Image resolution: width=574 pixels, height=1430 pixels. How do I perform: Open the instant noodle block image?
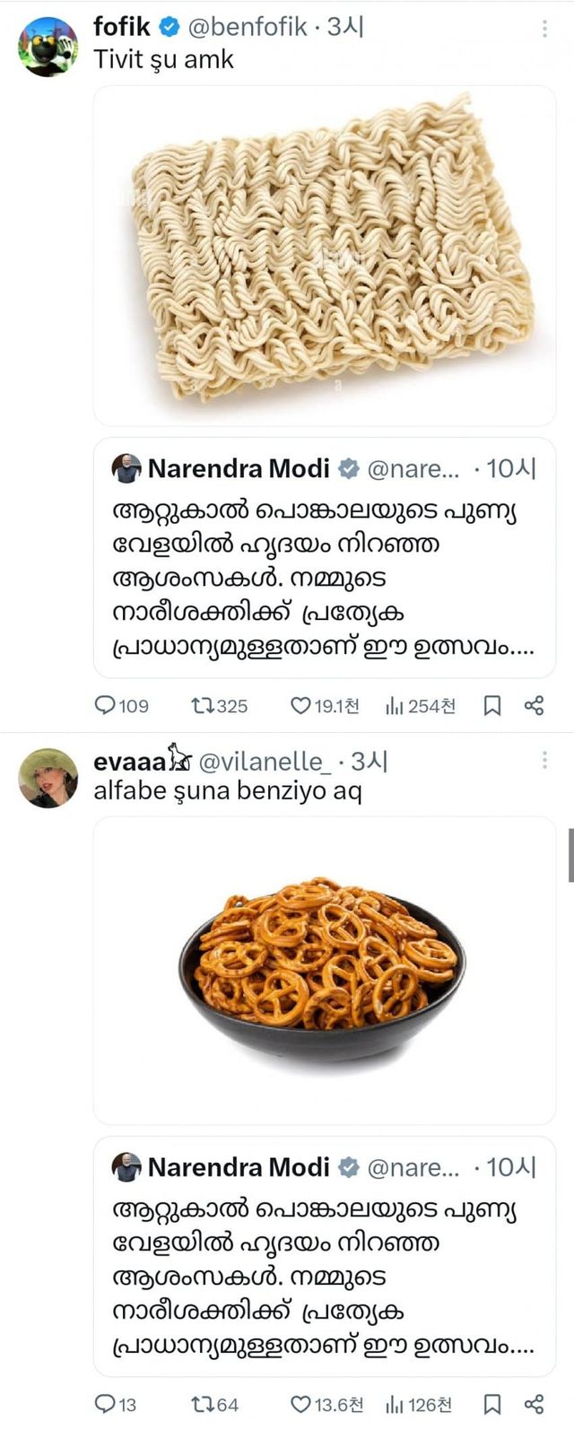(325, 256)
